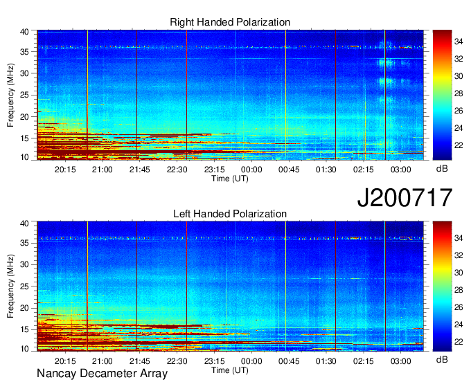Click the 26 dB tick on the lower color bar
This screenshot has width=471, height=382.
[459, 307]
